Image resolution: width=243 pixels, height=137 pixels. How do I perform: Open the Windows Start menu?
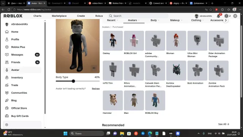point(65,134)
